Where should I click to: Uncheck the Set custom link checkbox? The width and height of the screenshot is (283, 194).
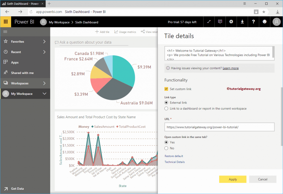point(166,89)
